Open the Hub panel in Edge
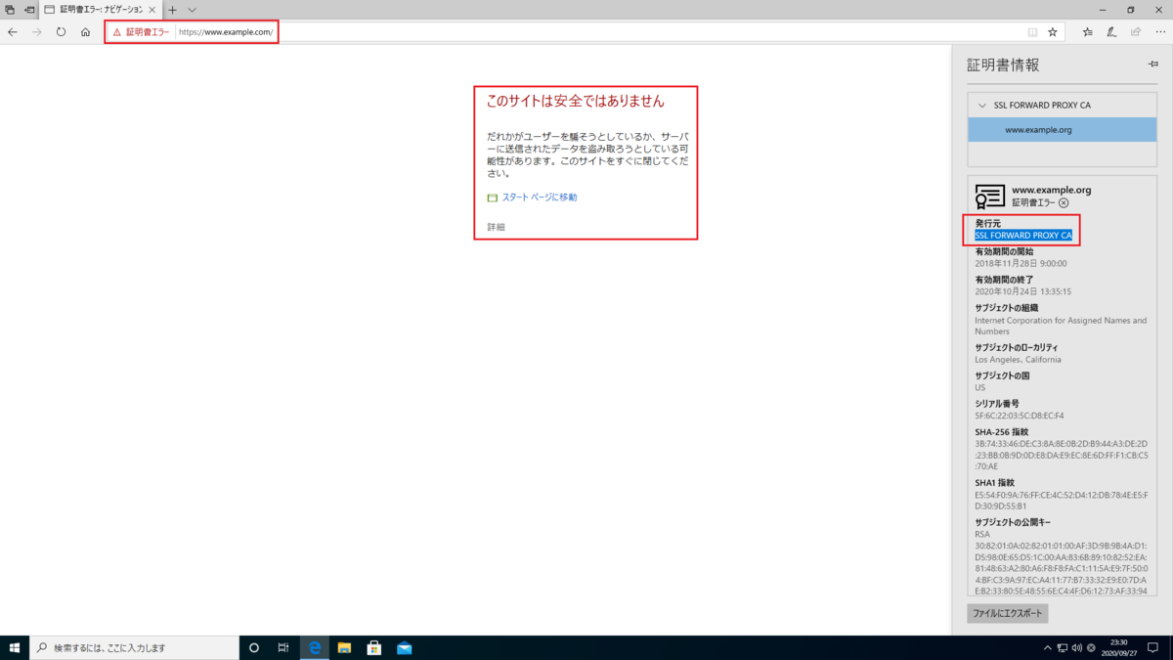 tap(1087, 31)
